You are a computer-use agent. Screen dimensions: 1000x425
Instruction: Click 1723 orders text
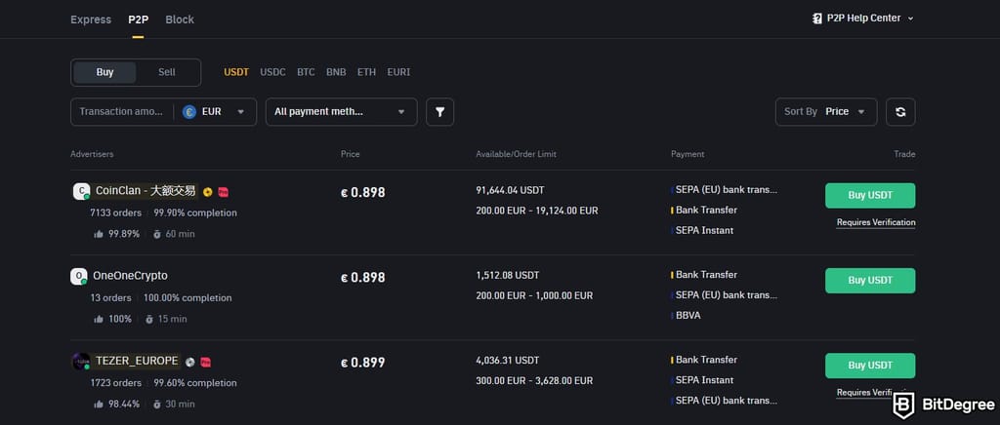[x=115, y=384]
